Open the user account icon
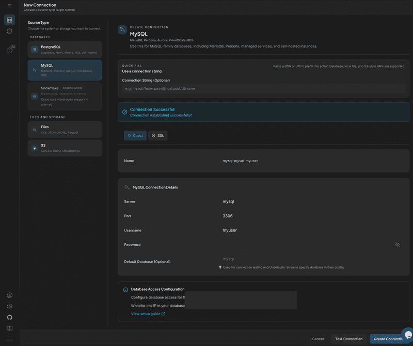 (9, 295)
